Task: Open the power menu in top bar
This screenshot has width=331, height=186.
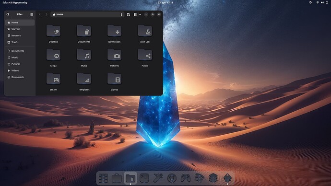Action: pos(327,2)
